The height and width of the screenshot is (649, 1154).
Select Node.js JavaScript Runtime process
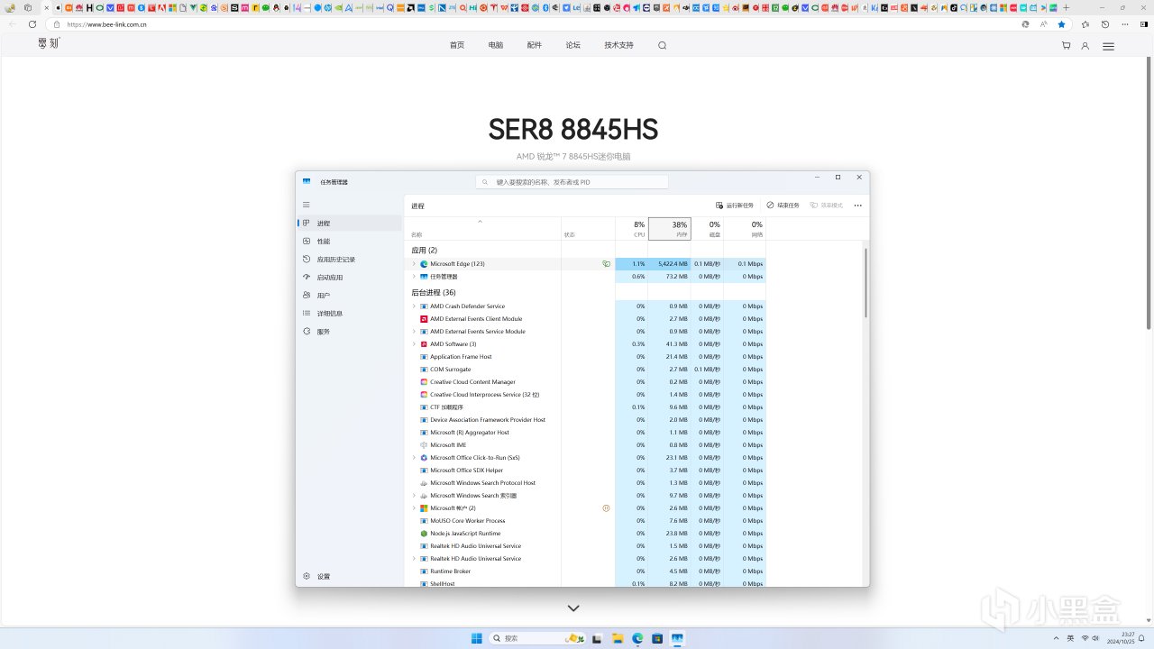585,534
